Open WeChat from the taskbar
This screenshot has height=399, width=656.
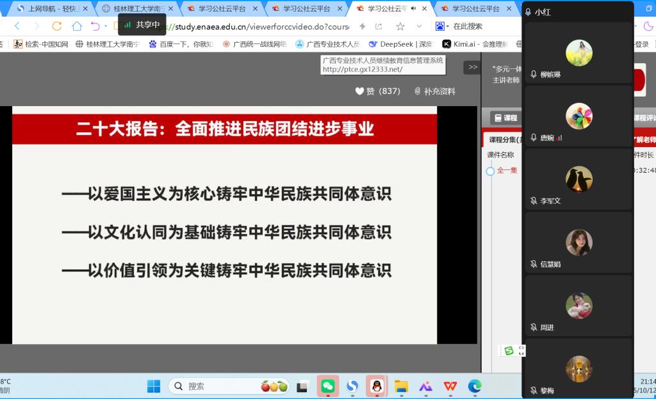pyautogui.click(x=328, y=386)
